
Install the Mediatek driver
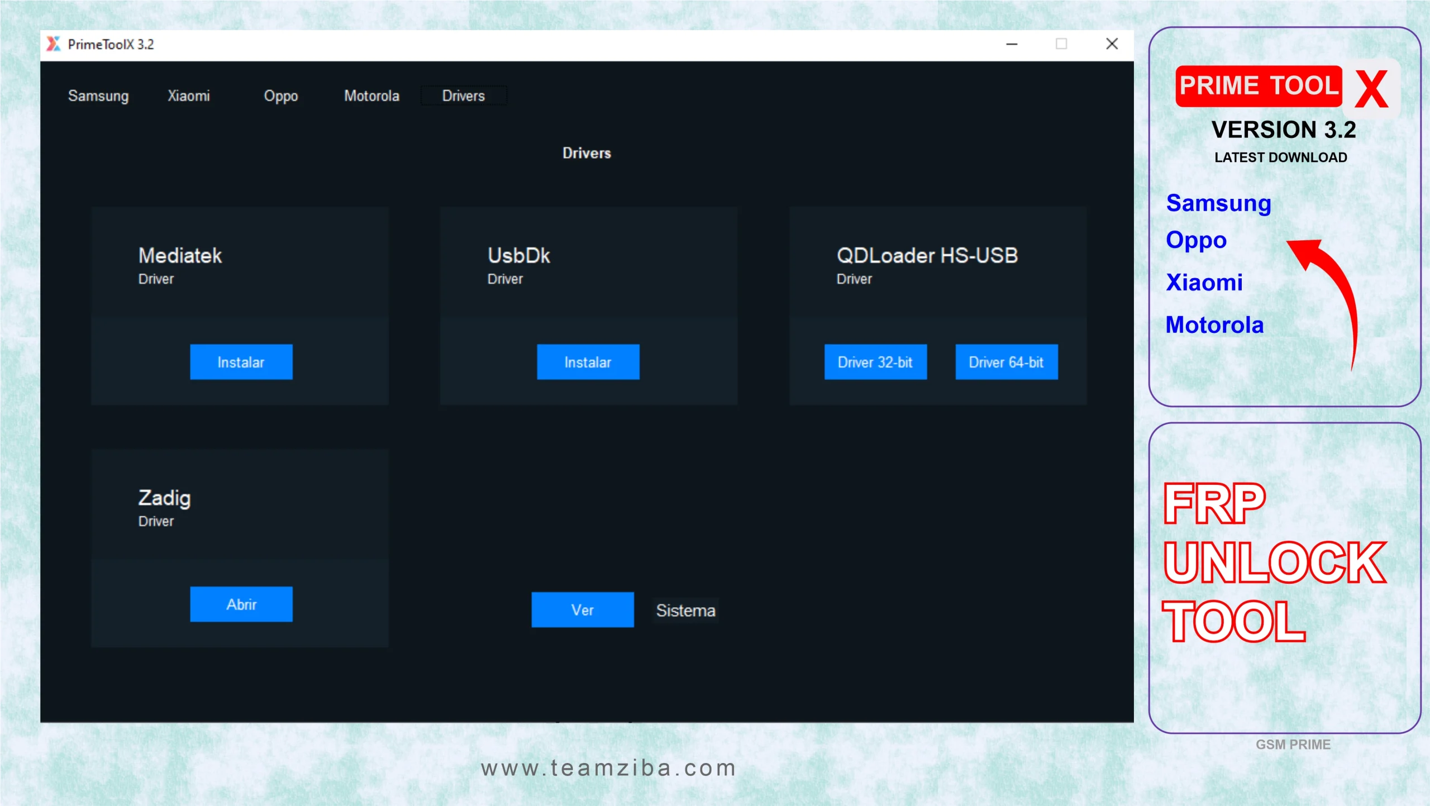tap(241, 362)
